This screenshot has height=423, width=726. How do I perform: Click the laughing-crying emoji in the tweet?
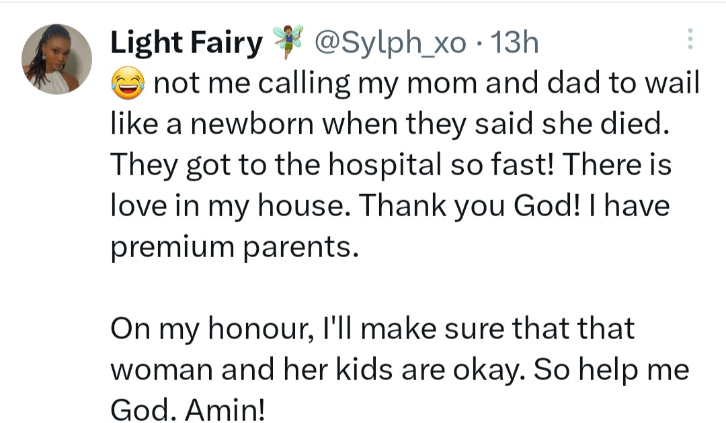click(126, 85)
